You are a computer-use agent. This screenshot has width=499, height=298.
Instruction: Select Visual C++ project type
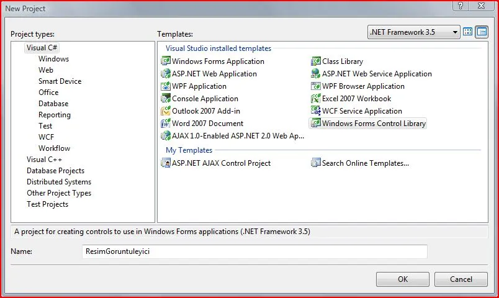(x=44, y=159)
